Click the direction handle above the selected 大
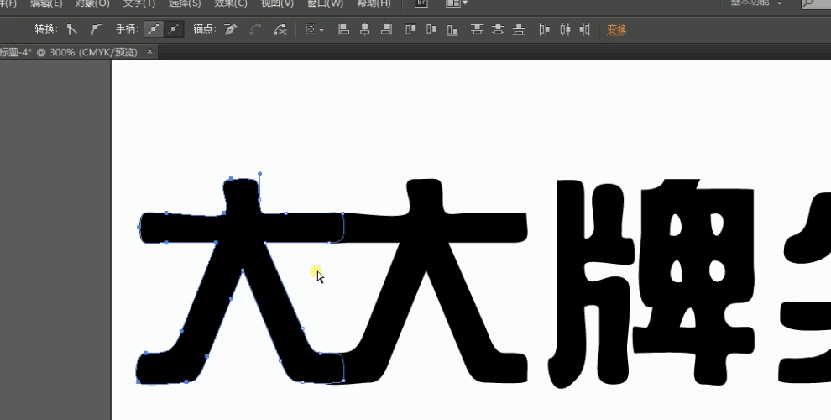This screenshot has height=420, width=831. [x=259, y=173]
